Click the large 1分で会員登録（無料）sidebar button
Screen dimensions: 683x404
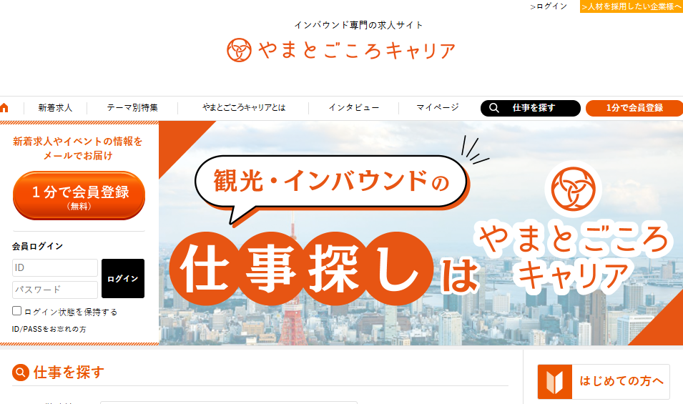(79, 195)
